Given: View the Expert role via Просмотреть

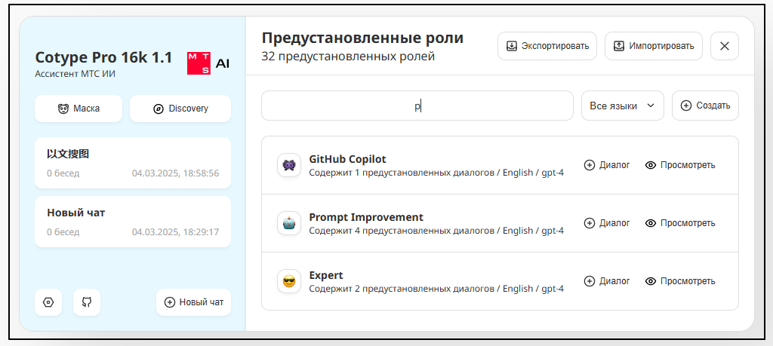Looking at the screenshot, I should pyautogui.click(x=680, y=281).
